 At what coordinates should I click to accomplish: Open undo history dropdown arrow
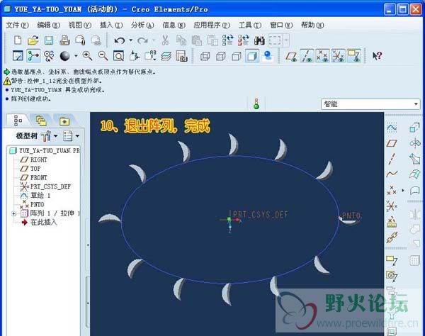tap(130, 40)
